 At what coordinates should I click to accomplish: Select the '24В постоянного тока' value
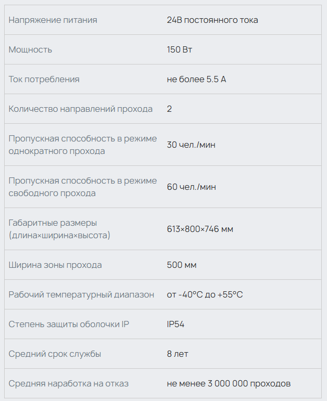click(212, 20)
